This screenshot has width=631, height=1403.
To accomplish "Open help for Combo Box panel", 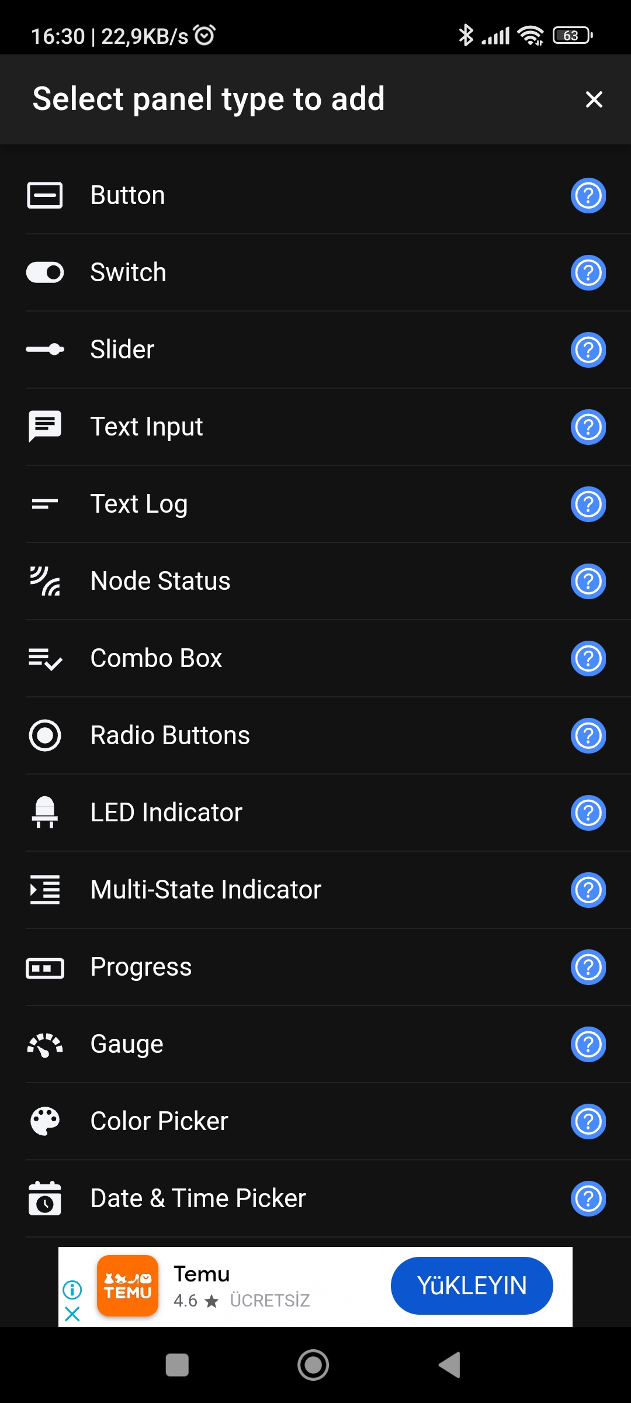I will coord(588,658).
